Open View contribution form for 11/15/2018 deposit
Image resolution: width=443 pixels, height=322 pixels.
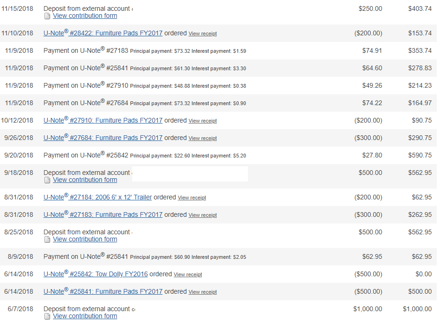click(x=85, y=16)
